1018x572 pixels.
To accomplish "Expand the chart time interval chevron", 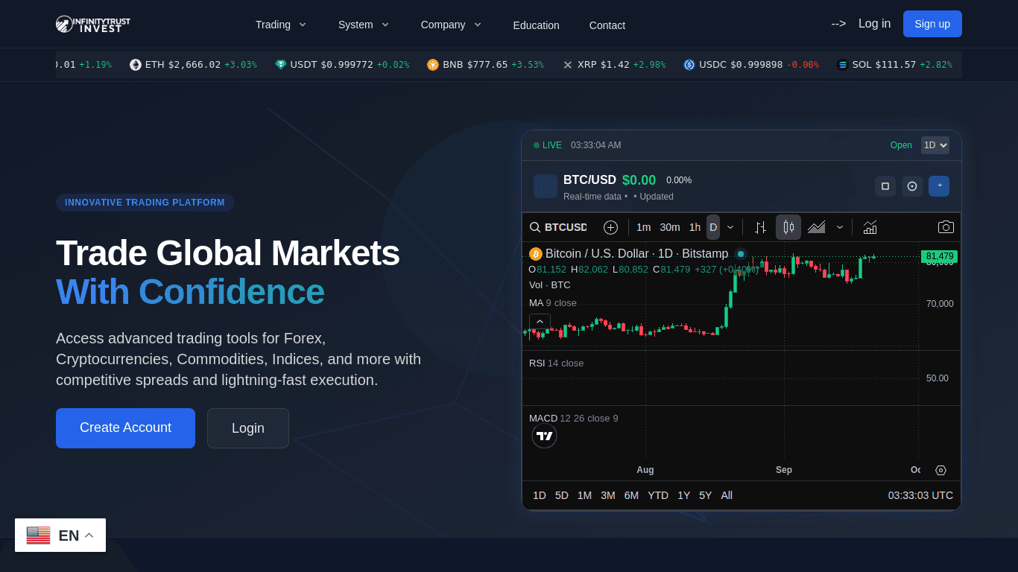I will (x=730, y=227).
